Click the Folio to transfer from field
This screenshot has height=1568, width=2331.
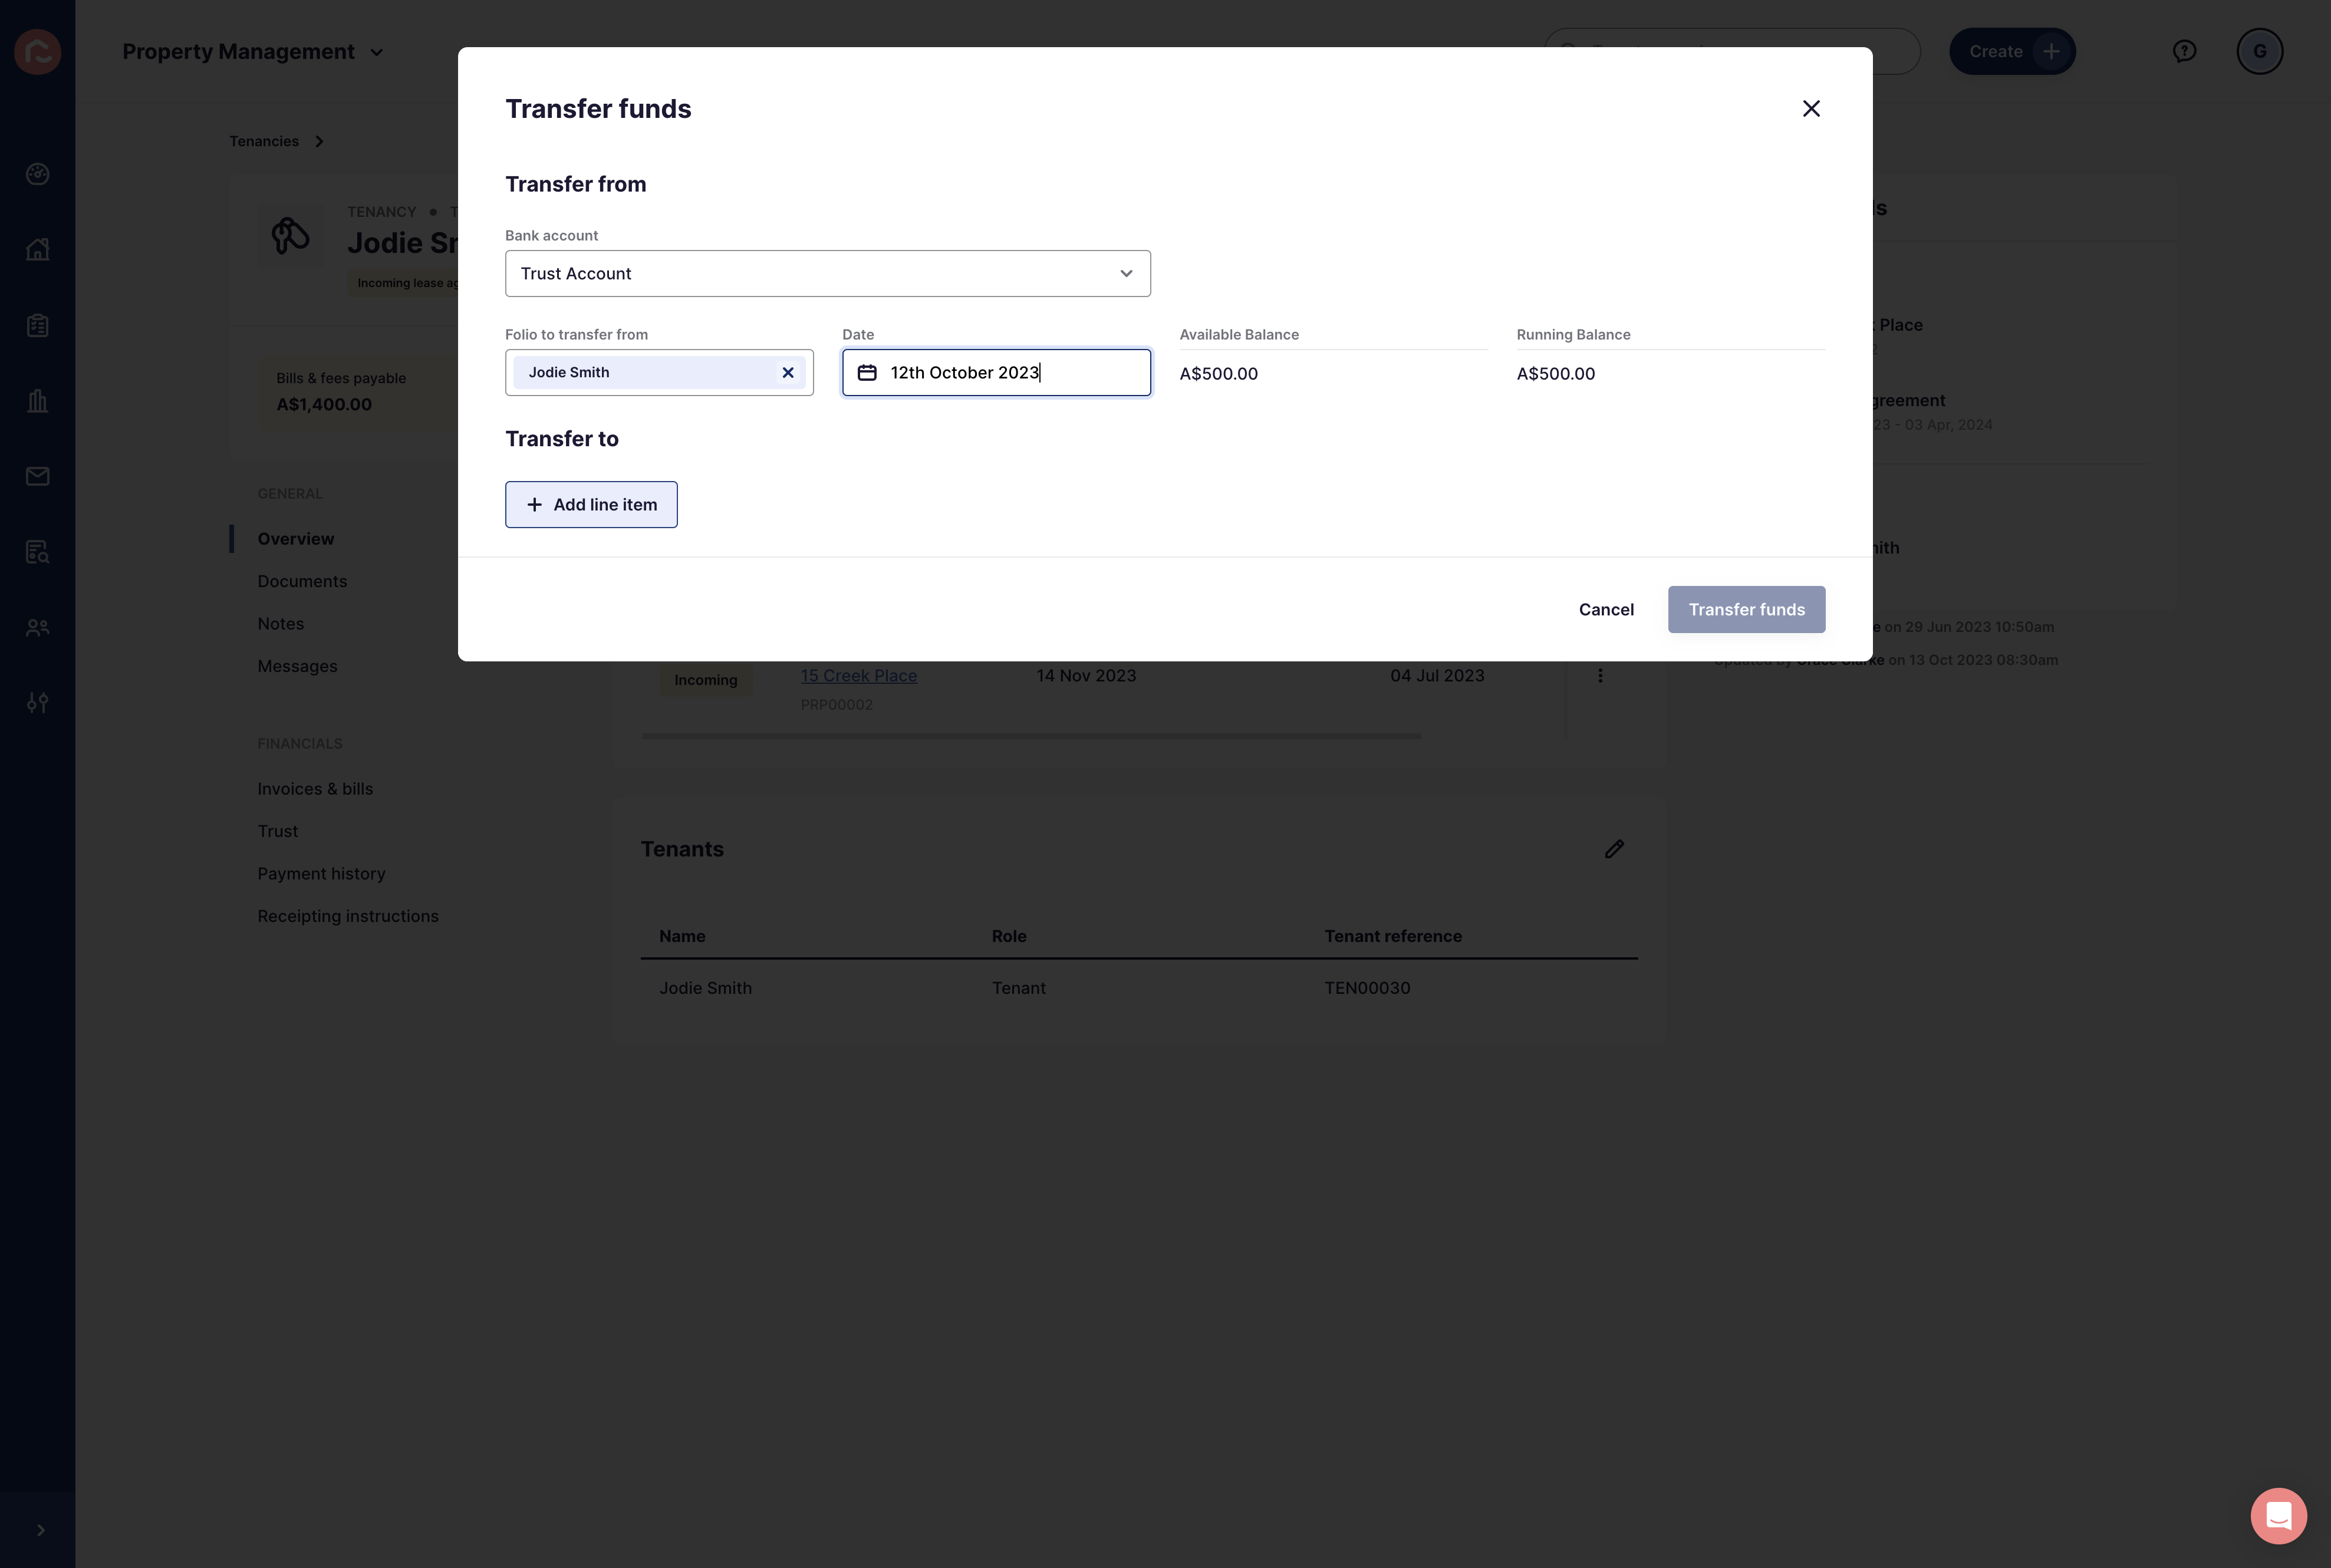[659, 372]
